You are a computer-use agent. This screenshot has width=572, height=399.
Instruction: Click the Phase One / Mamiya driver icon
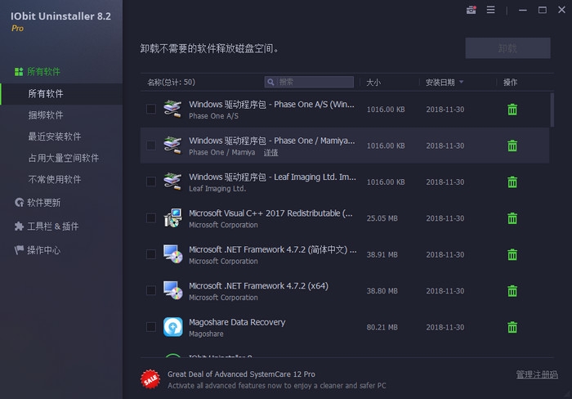pyautogui.click(x=172, y=146)
